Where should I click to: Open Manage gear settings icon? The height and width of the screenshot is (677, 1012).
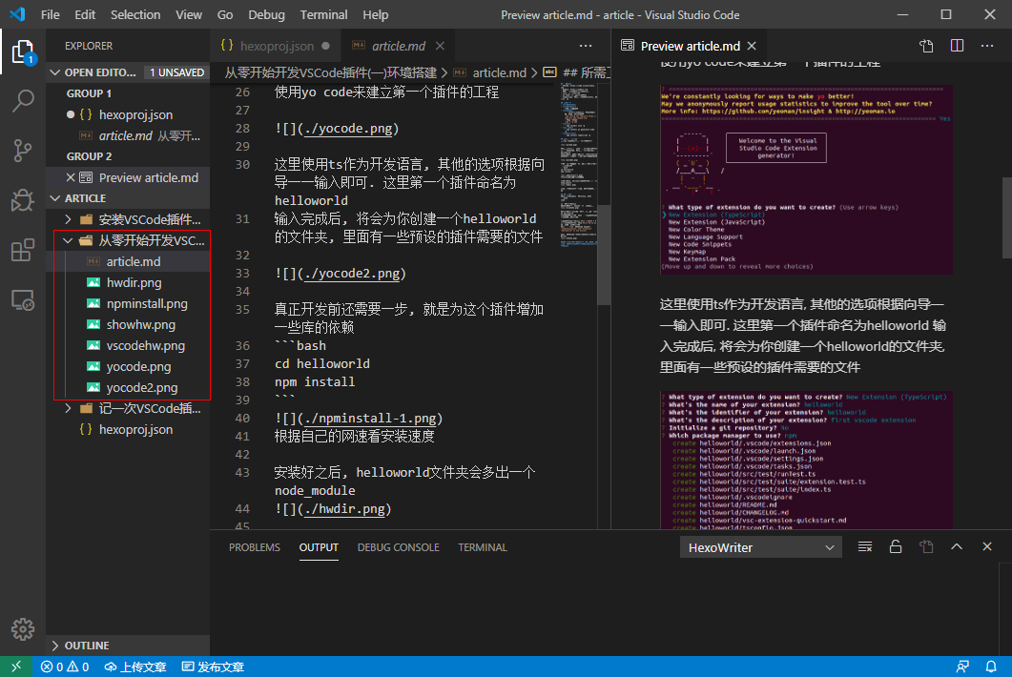pyautogui.click(x=23, y=628)
